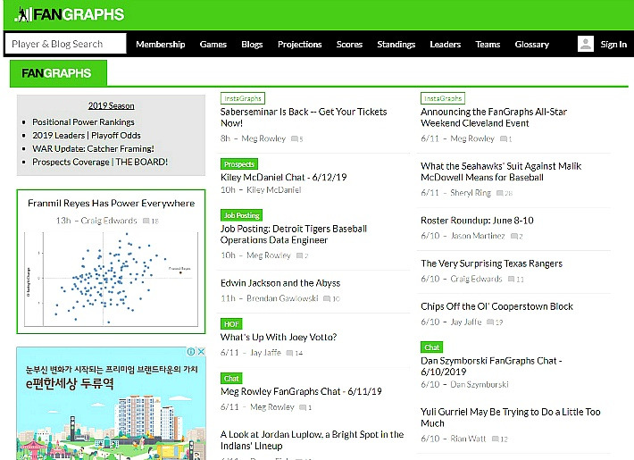Open the Scores menu
Image resolution: width=634 pixels, height=460 pixels.
(349, 44)
